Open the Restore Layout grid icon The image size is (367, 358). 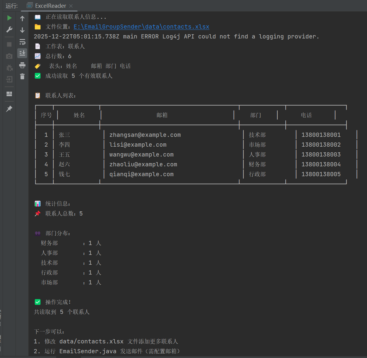pyautogui.click(x=9, y=94)
